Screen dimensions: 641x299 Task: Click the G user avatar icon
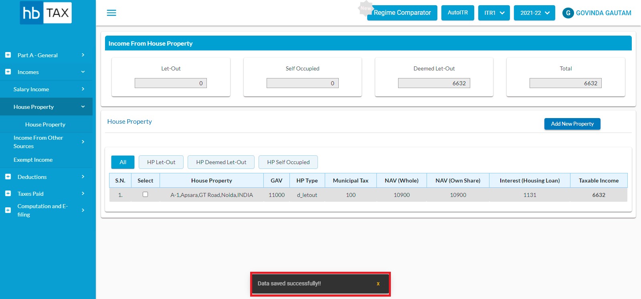(568, 13)
